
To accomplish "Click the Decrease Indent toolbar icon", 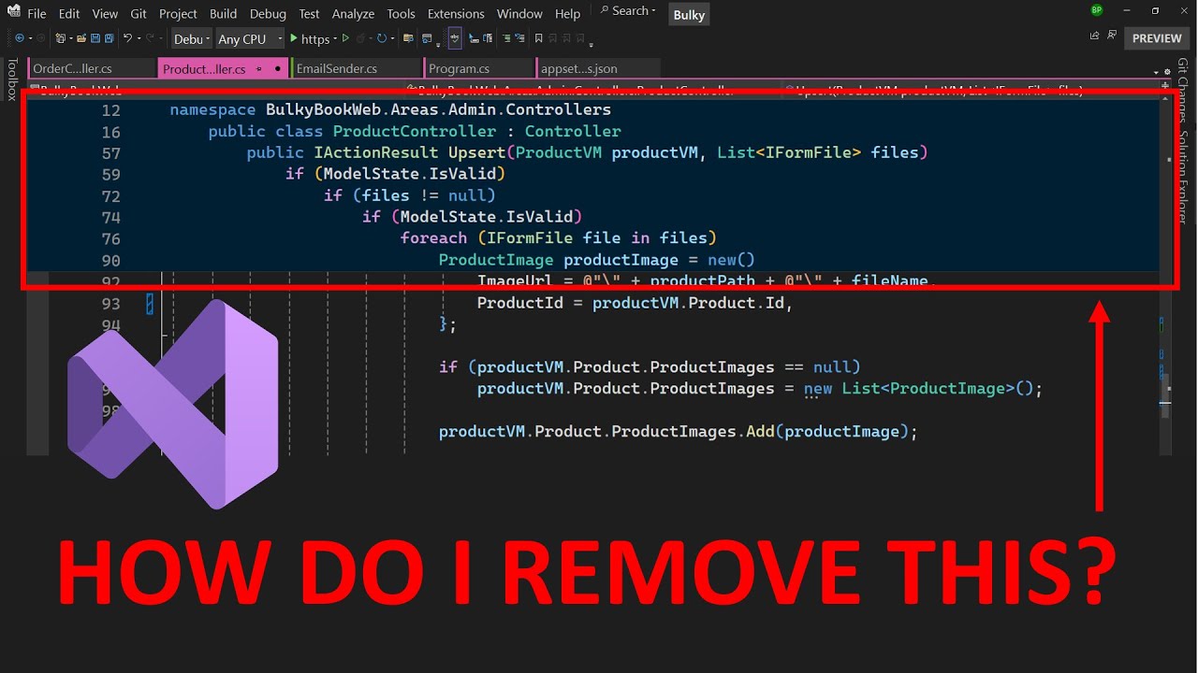I will [x=474, y=38].
